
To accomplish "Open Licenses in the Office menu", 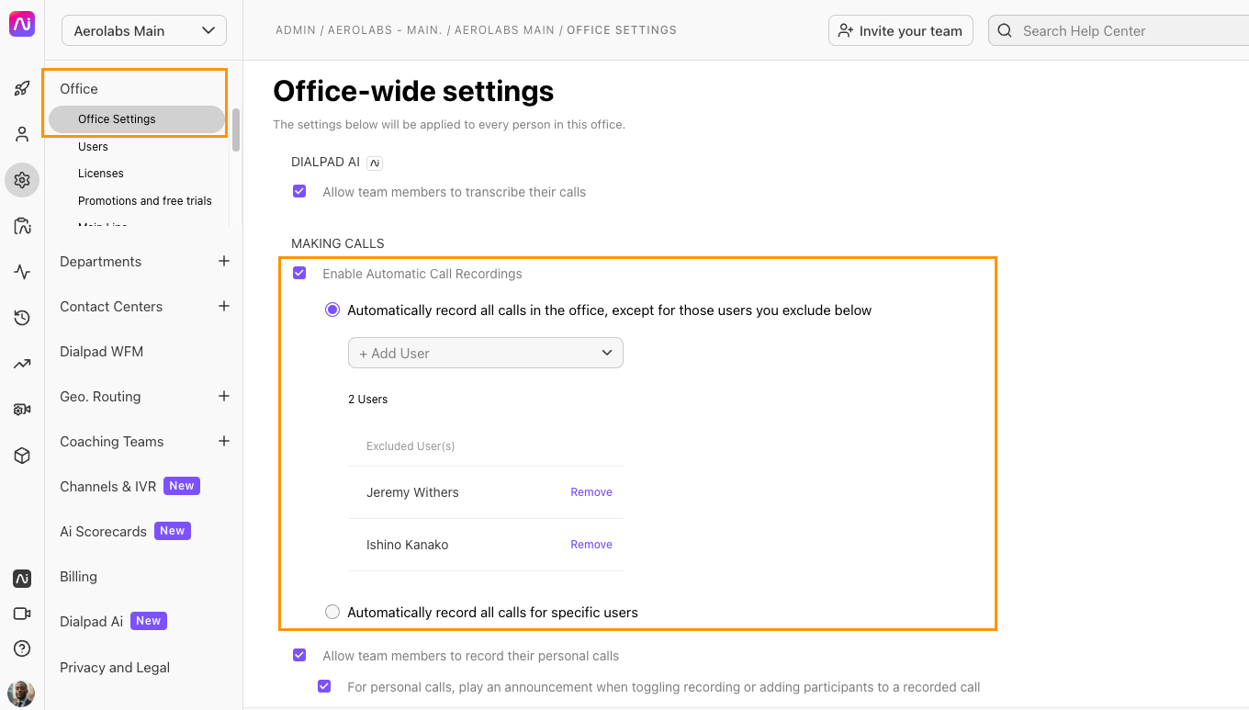I will click(101, 174).
